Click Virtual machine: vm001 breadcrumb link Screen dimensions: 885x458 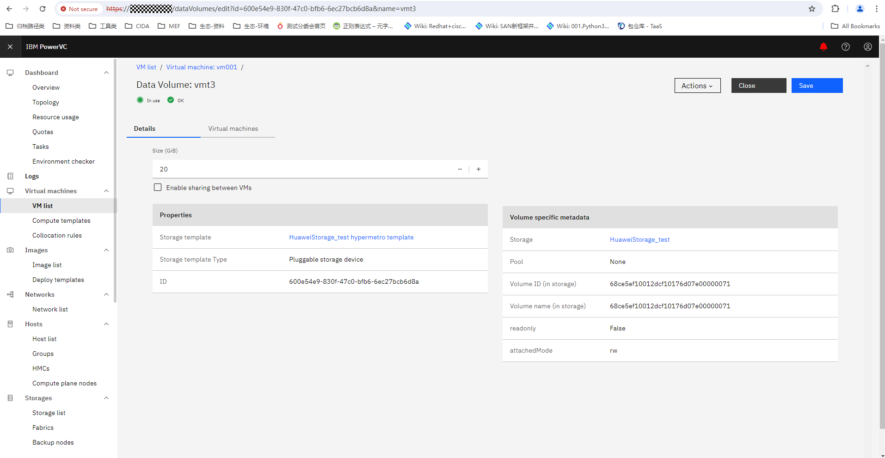(x=202, y=67)
